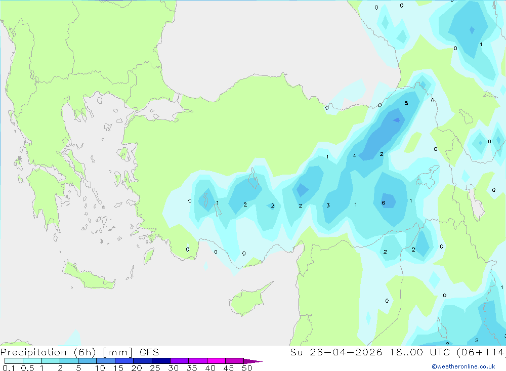Click the '20' legend label
Viewport: 506px width, 371px height.
pos(137,368)
